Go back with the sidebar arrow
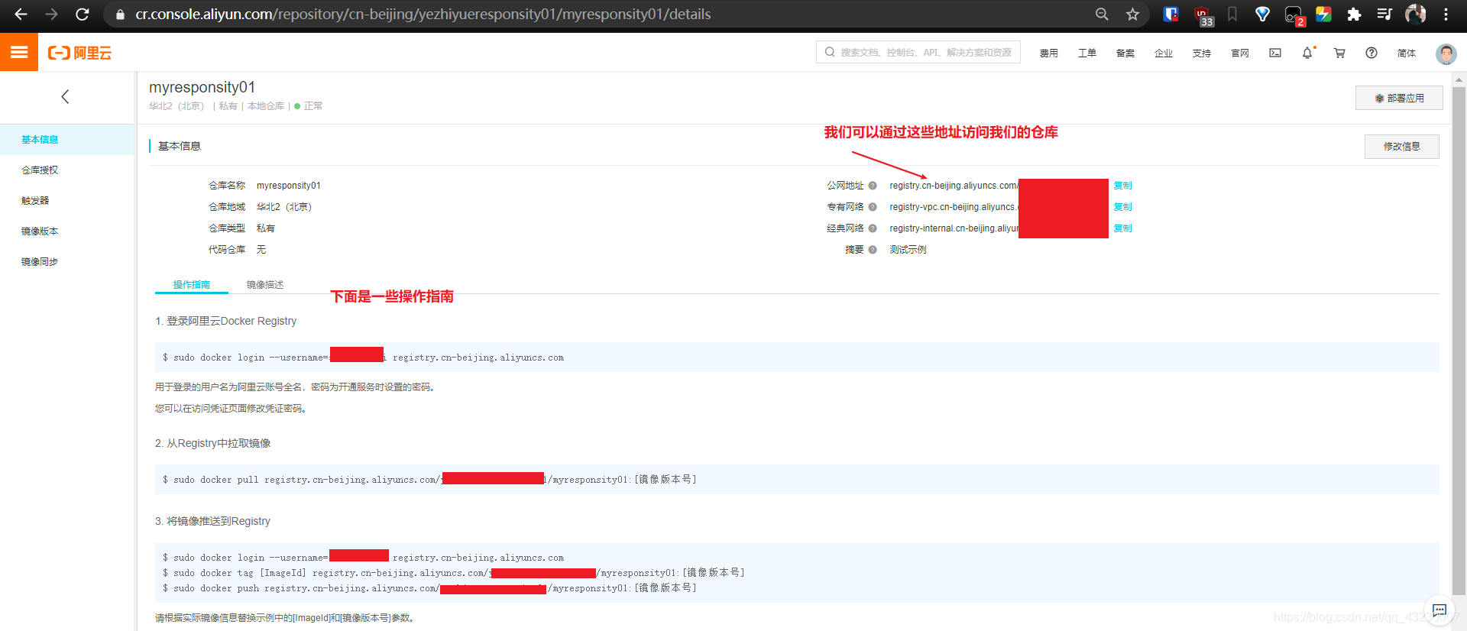The height and width of the screenshot is (631, 1467). (x=65, y=96)
